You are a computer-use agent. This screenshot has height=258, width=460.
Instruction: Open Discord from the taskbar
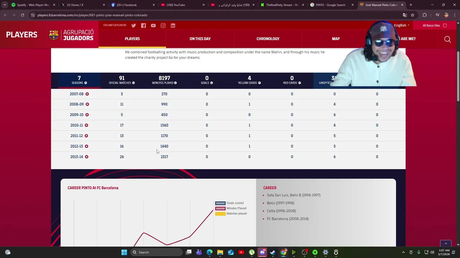[262, 252]
